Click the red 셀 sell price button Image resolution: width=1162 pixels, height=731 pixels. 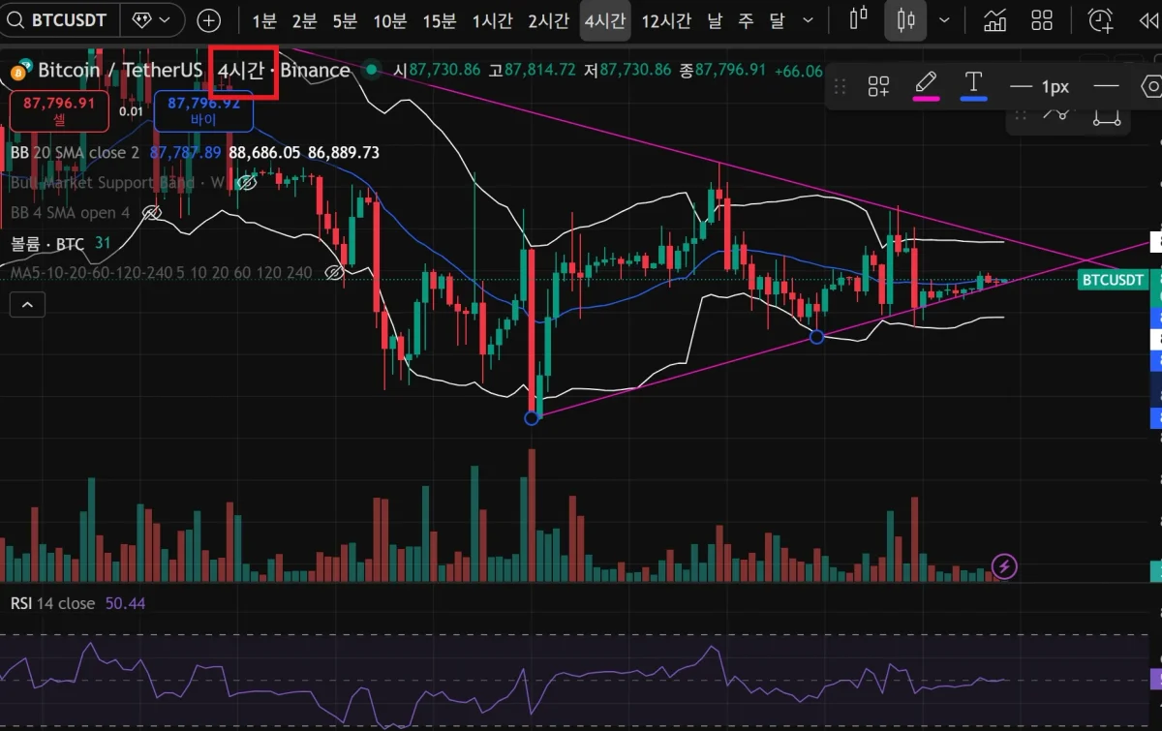pos(59,110)
